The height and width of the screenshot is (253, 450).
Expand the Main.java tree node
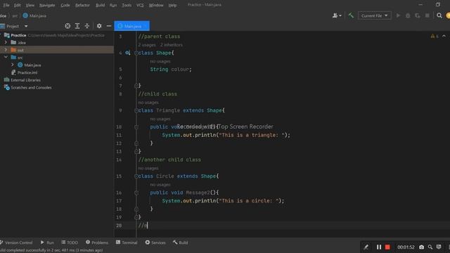(13, 65)
